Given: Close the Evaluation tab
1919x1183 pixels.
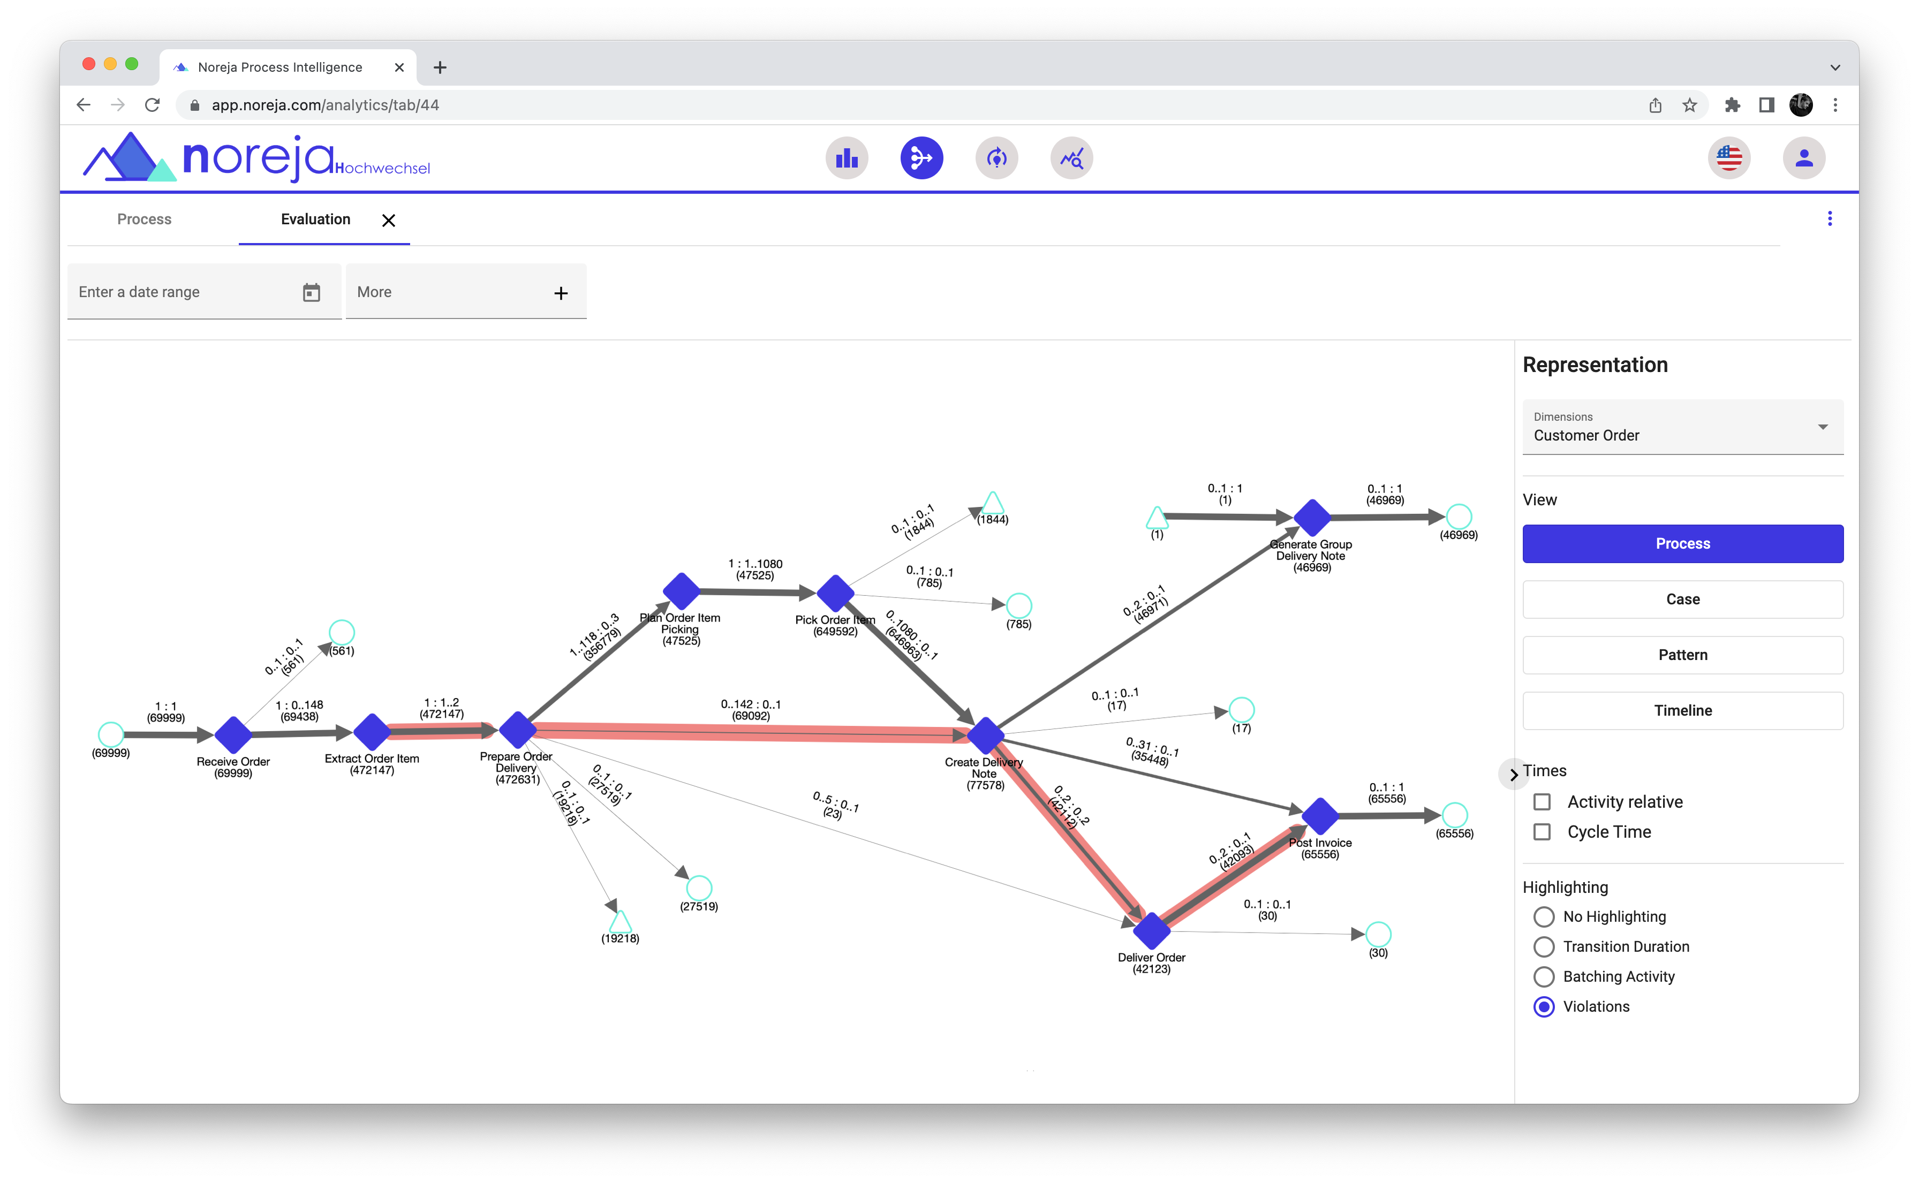Looking at the screenshot, I should click(x=388, y=221).
